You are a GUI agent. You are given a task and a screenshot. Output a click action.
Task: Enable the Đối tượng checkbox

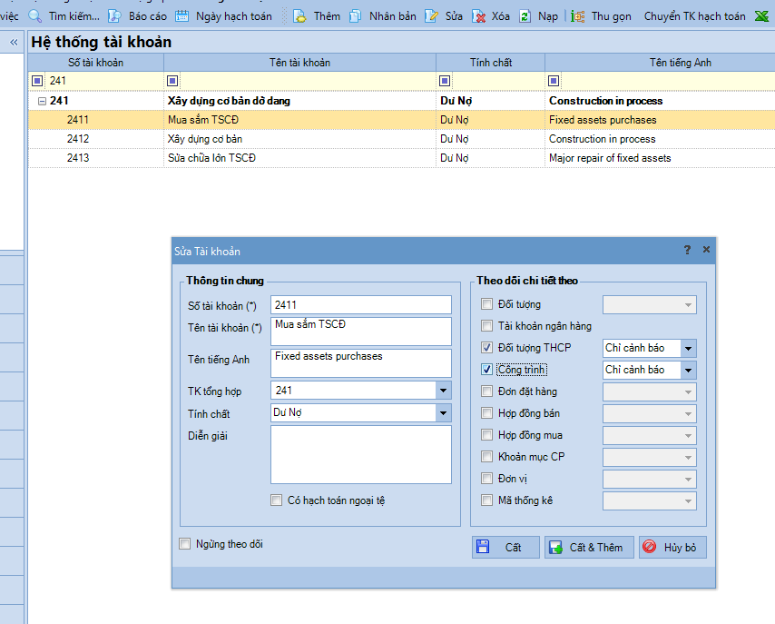pos(487,305)
